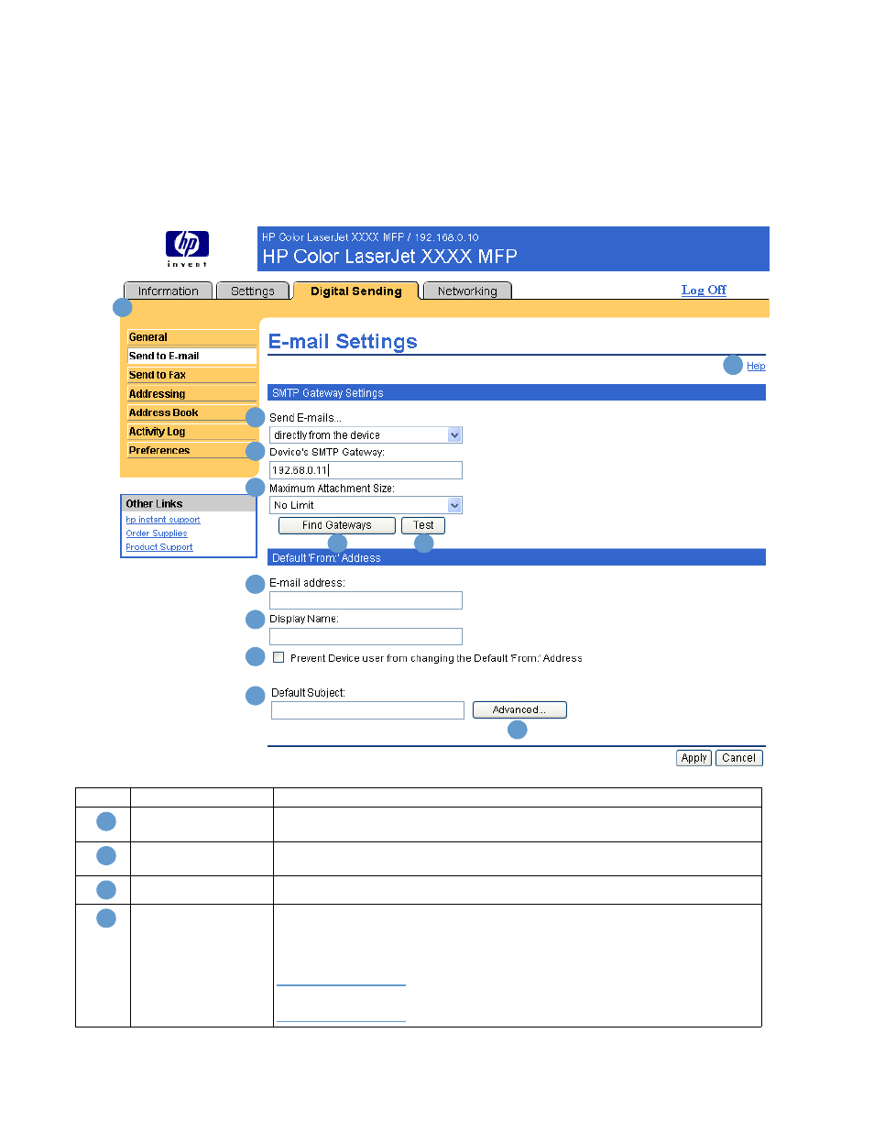The width and height of the screenshot is (874, 1132).
Task: Open the Order Supplies link
Action: 157,533
